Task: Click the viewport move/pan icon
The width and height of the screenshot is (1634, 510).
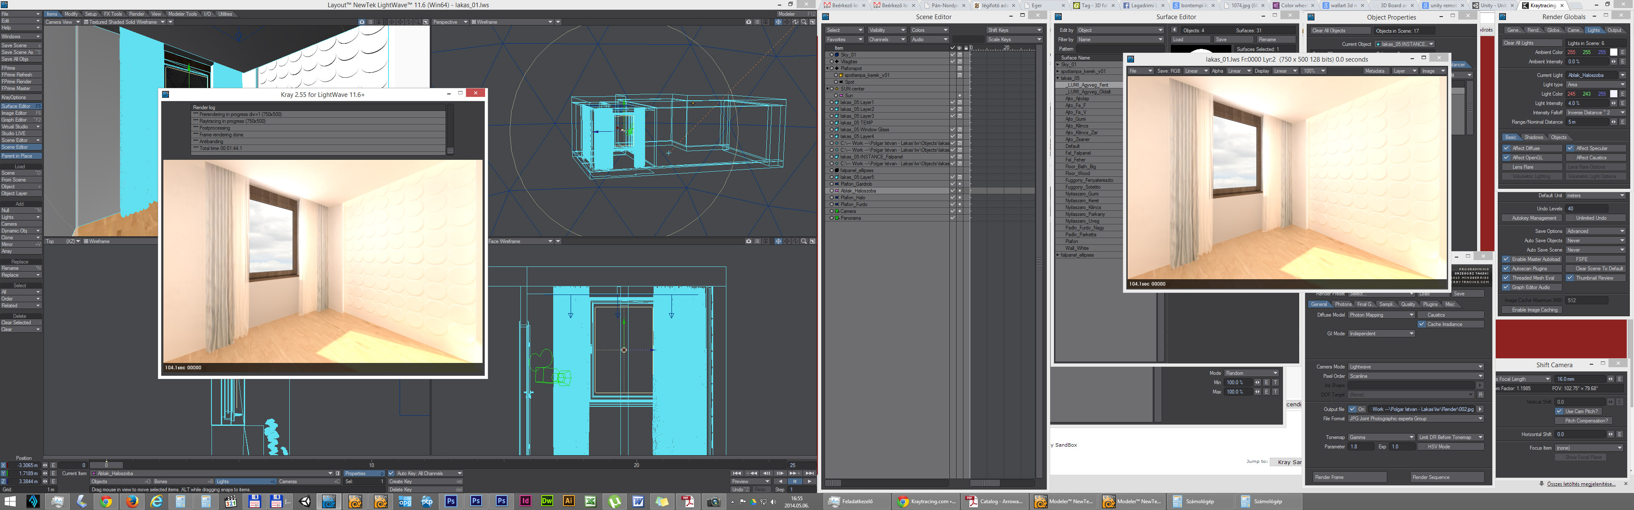Action: 786,22
